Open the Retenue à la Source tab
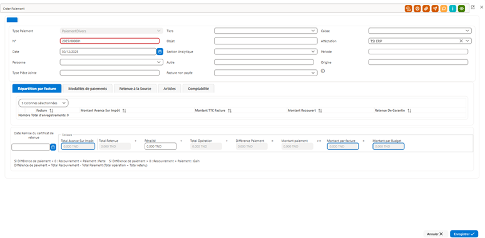This screenshot has height=238, width=485. click(x=135, y=89)
